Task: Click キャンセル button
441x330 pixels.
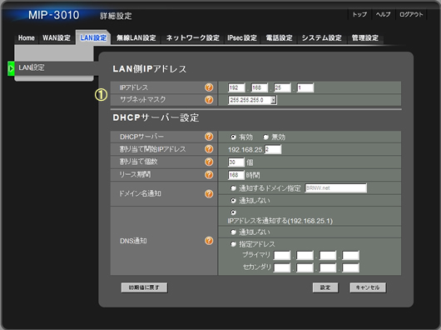Action: pyautogui.click(x=368, y=287)
